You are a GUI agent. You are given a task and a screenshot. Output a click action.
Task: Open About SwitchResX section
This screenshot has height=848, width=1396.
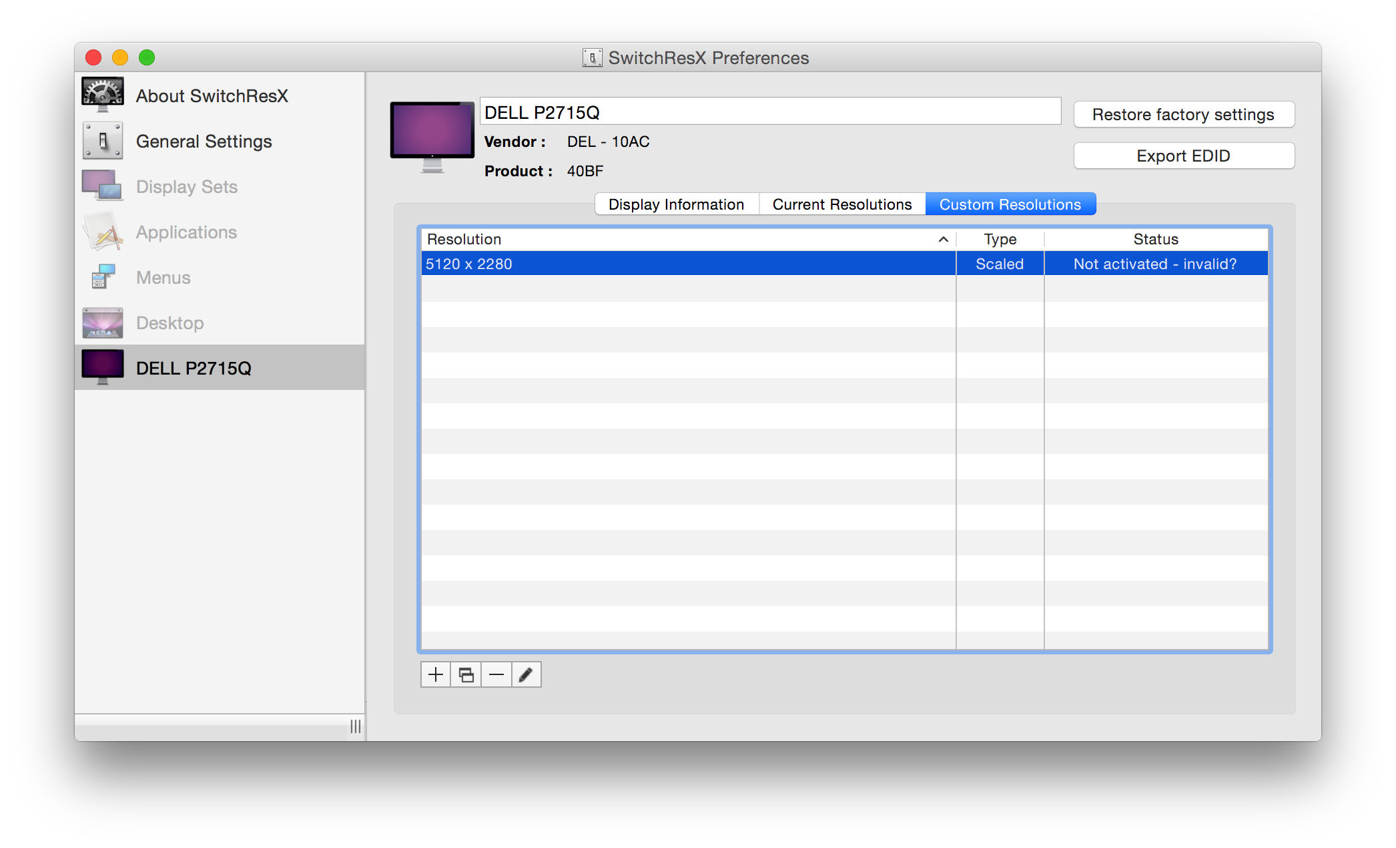(x=212, y=95)
